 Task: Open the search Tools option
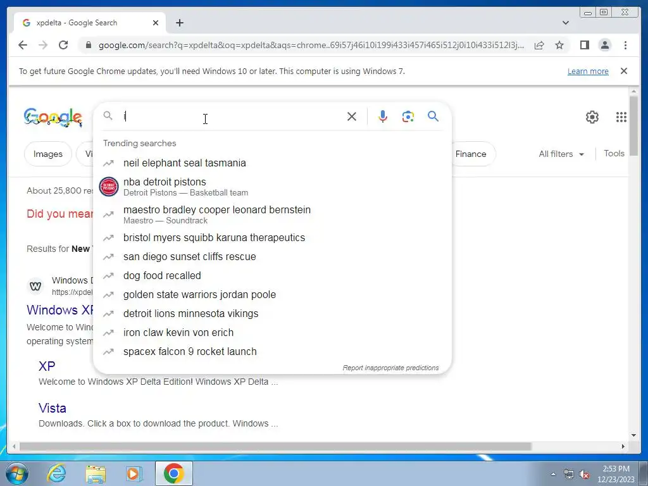point(614,153)
